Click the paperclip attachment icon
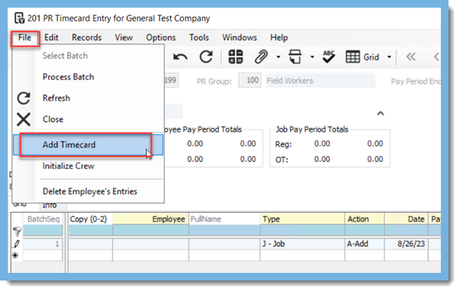The image size is (460, 292). 261,57
